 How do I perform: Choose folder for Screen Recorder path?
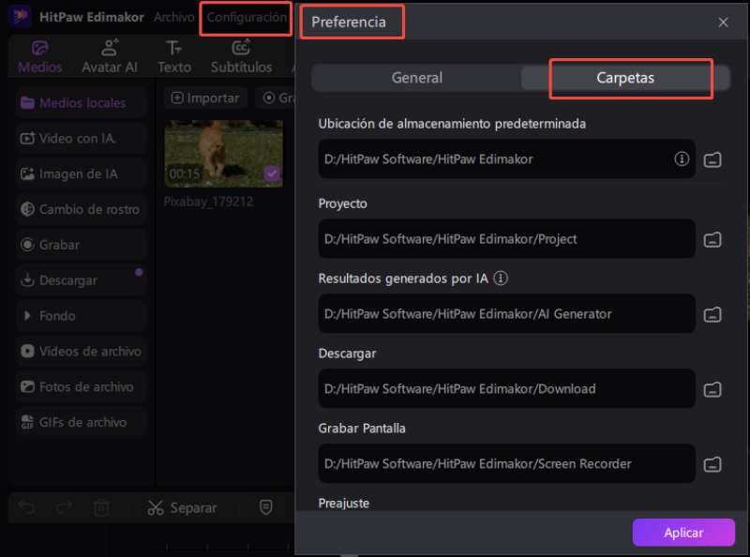(712, 463)
